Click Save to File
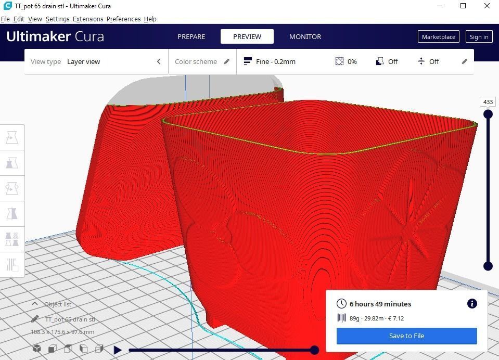 point(407,336)
